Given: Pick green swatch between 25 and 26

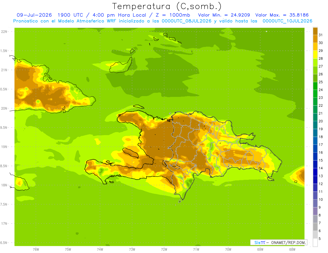Looking at the screenshot, I should point(315,78).
